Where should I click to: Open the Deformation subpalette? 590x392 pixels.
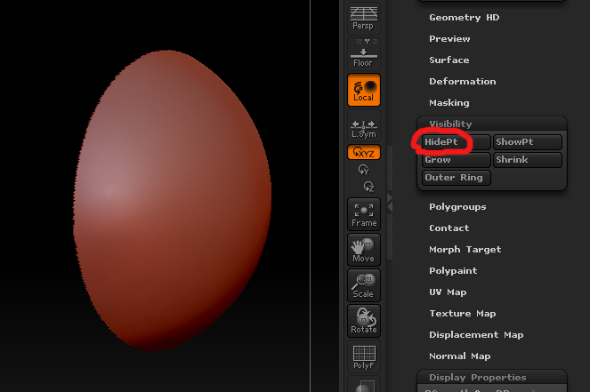pyautogui.click(x=462, y=82)
